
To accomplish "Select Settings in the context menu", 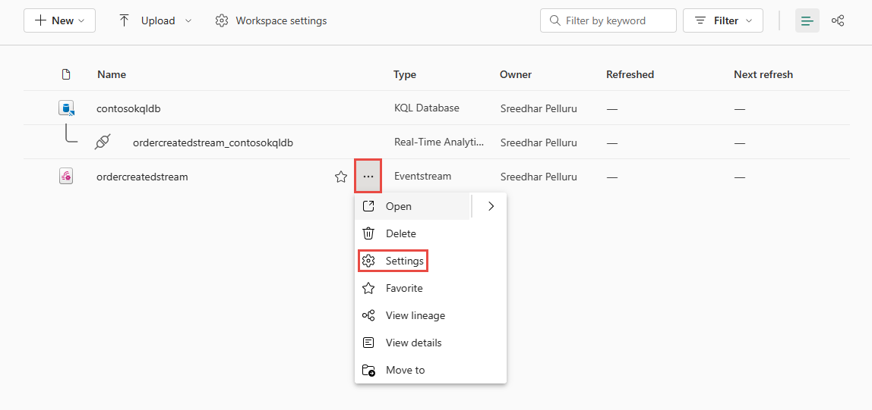I will pos(404,261).
